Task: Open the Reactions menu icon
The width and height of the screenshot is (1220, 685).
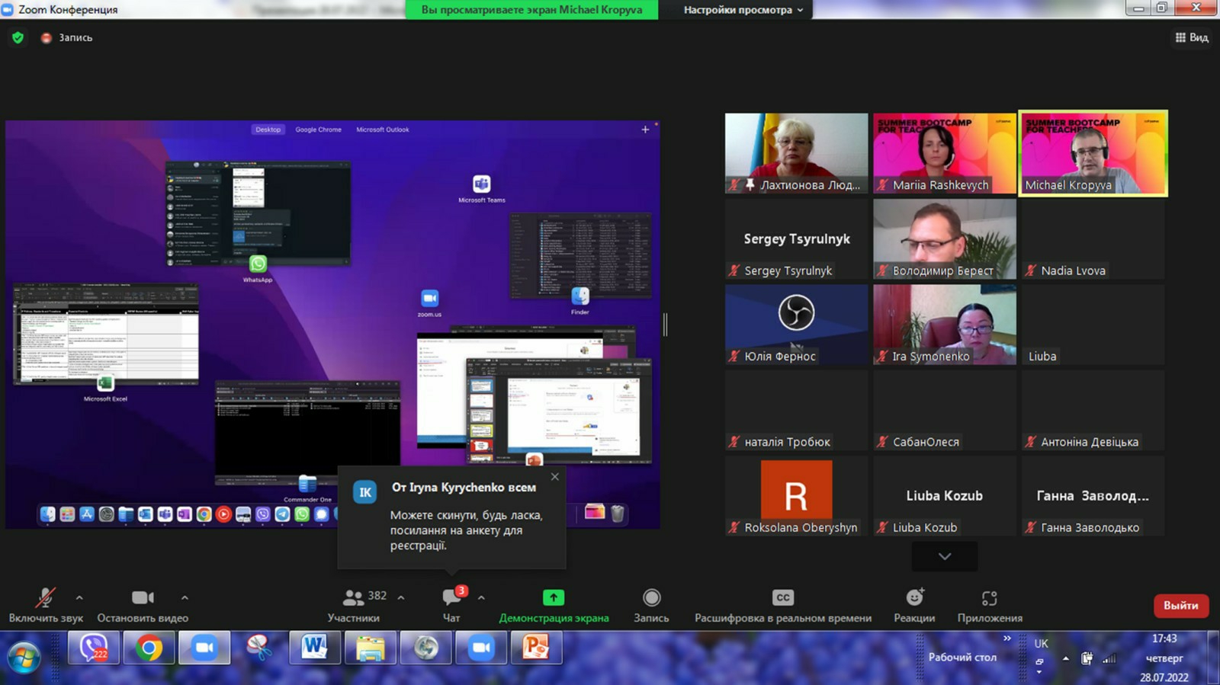Action: click(914, 598)
